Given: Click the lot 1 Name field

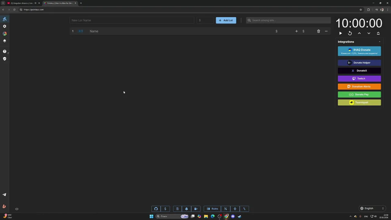Looking at the screenshot, I should click(x=180, y=31).
